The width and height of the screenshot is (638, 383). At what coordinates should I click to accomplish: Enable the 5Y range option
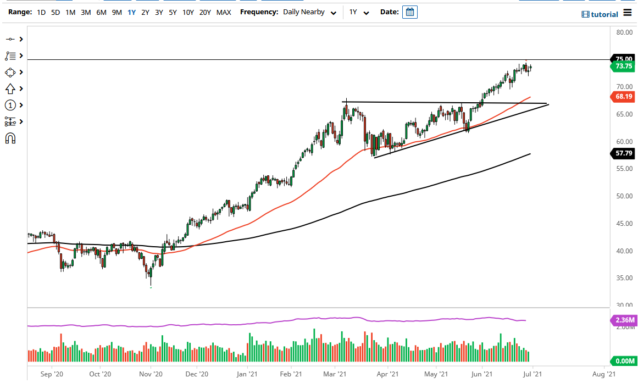click(171, 12)
